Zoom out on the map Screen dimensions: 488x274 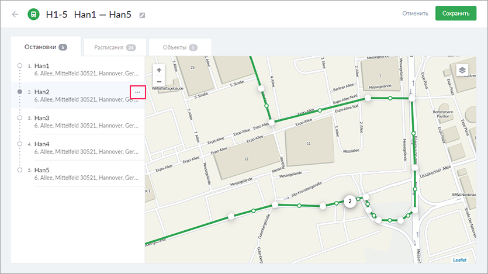[x=159, y=81]
